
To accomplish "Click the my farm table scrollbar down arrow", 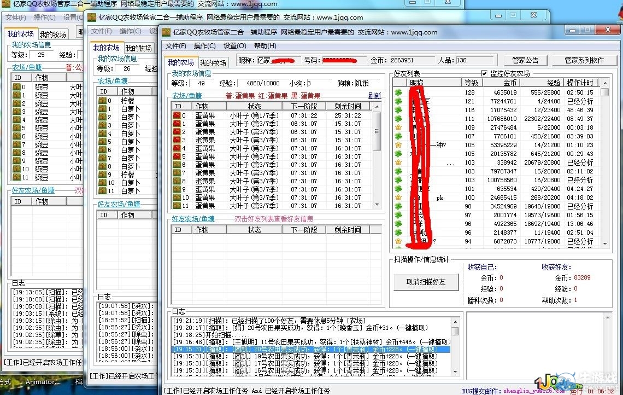I will click(x=377, y=205).
